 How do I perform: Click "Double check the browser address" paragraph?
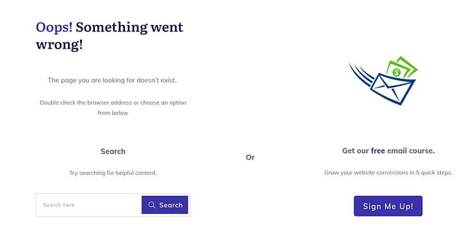pos(113,108)
